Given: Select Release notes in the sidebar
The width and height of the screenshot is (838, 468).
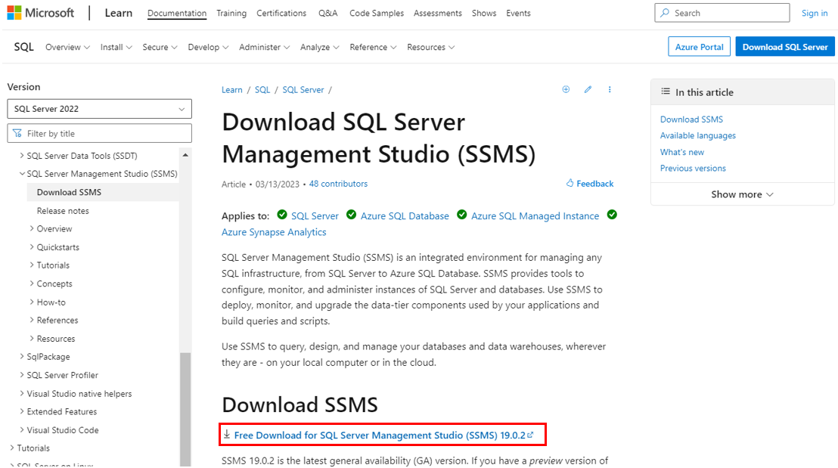Looking at the screenshot, I should (x=63, y=210).
